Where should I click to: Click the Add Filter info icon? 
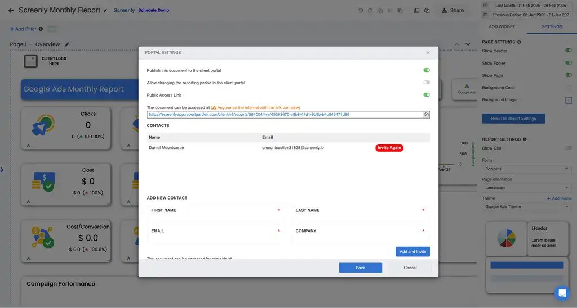click(41, 29)
